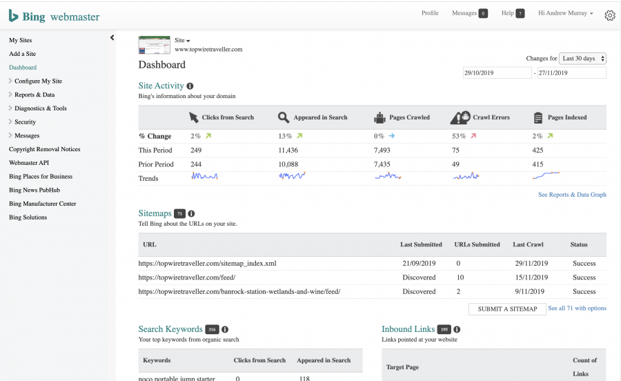Click the sitemap_index.xml URL row
The height and width of the screenshot is (381, 621).
tap(373, 264)
